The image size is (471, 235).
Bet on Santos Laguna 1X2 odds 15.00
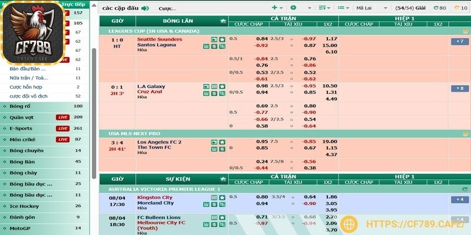click(330, 46)
